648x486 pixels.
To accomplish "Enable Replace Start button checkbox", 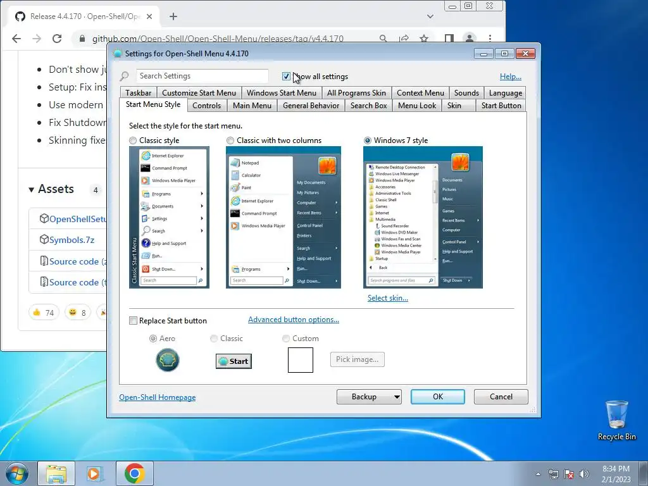I will click(133, 321).
